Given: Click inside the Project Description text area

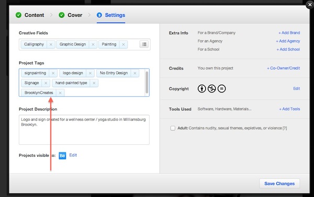Looking at the screenshot, I should pos(84,130).
